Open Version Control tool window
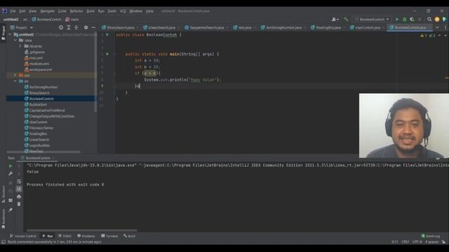Image resolution: width=449 pixels, height=252 pixels. point(22,236)
